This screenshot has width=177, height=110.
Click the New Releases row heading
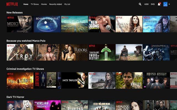(x=15, y=13)
